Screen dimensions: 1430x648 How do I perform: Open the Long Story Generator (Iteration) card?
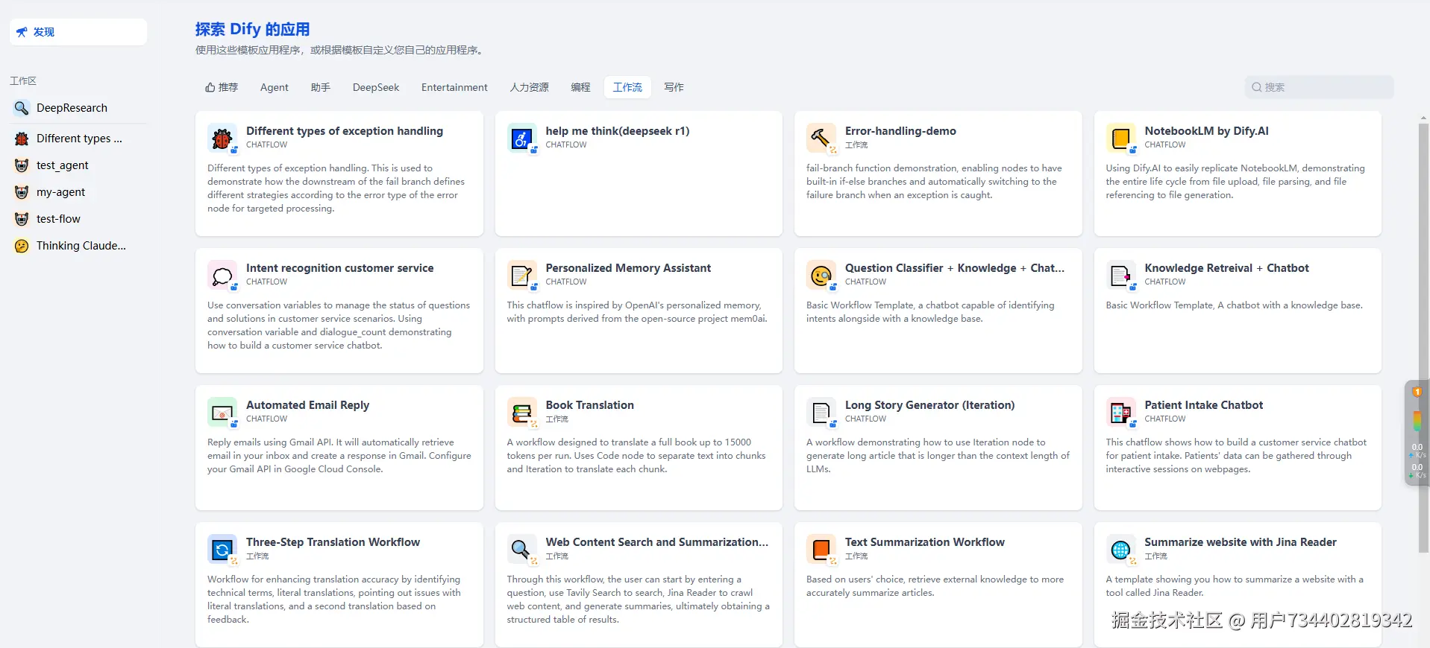[938, 448]
